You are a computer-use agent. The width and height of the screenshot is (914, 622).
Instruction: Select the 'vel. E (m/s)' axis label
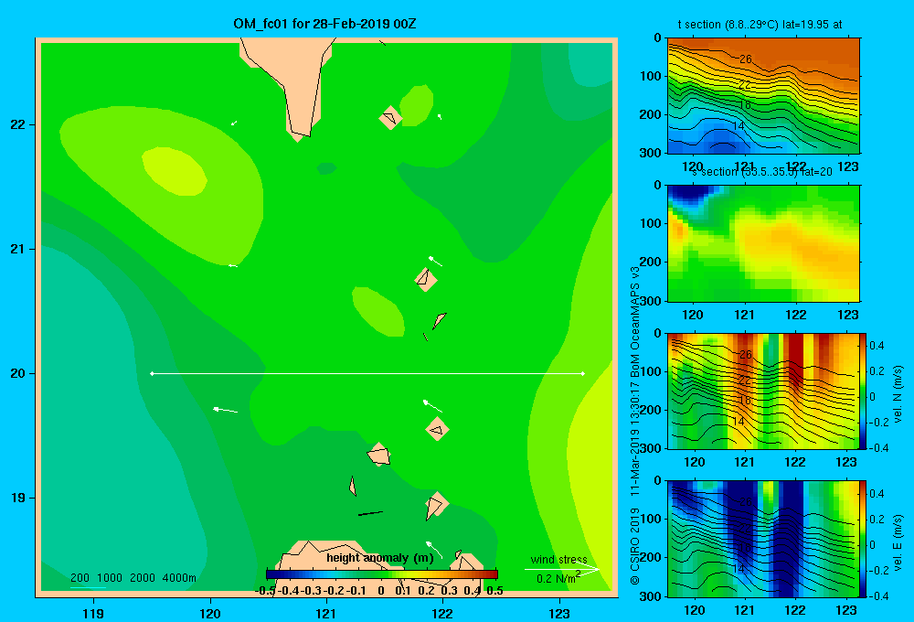point(898,542)
